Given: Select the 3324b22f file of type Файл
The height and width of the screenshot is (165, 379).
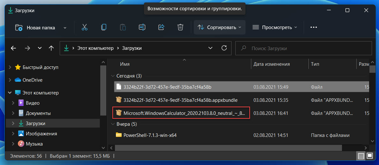Looking at the screenshot, I should tap(241, 87).
